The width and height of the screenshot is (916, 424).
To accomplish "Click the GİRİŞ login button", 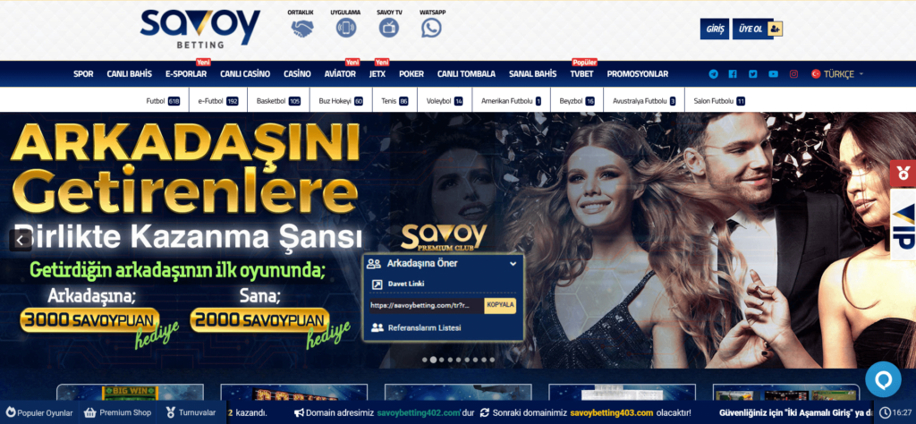I will (x=715, y=29).
